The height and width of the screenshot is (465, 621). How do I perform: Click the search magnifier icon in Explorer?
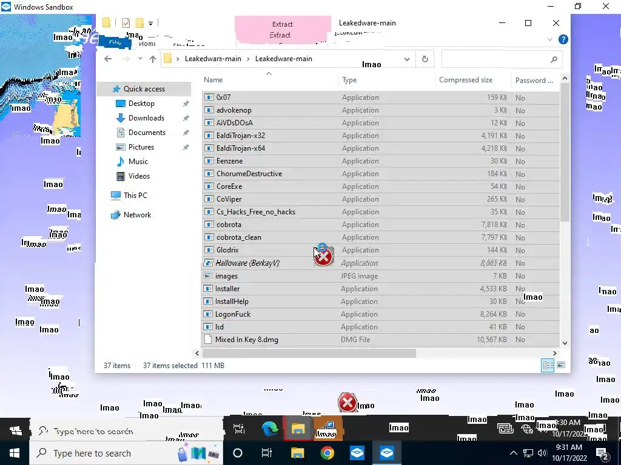tap(554, 59)
